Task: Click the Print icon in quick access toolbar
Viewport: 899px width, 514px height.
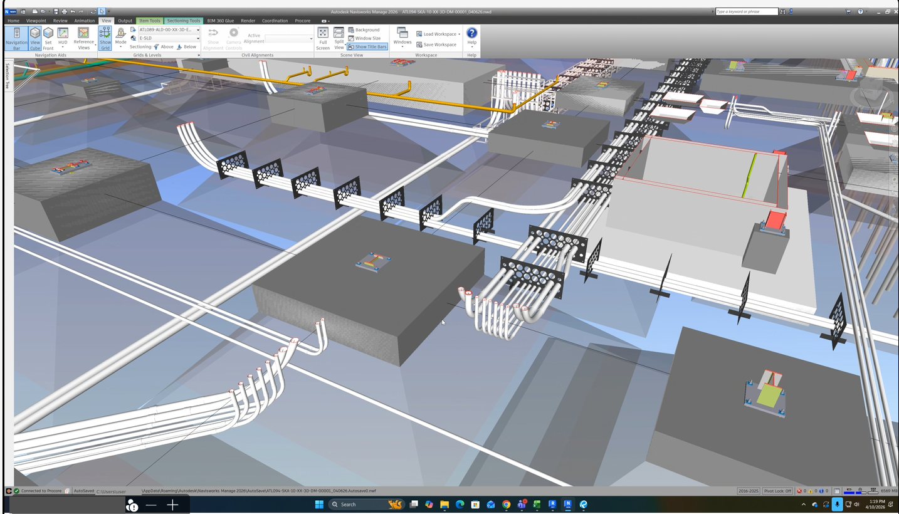Action: pos(64,11)
